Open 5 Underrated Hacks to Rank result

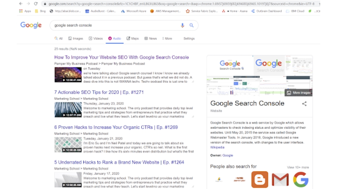click(x=119, y=162)
